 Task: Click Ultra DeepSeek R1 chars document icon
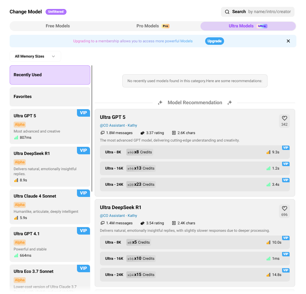tap(174, 223)
